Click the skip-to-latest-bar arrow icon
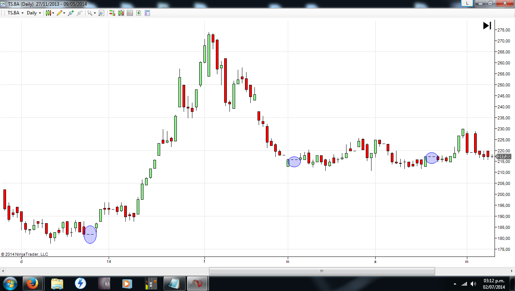The height and width of the screenshot is (291, 515). pyautogui.click(x=487, y=26)
